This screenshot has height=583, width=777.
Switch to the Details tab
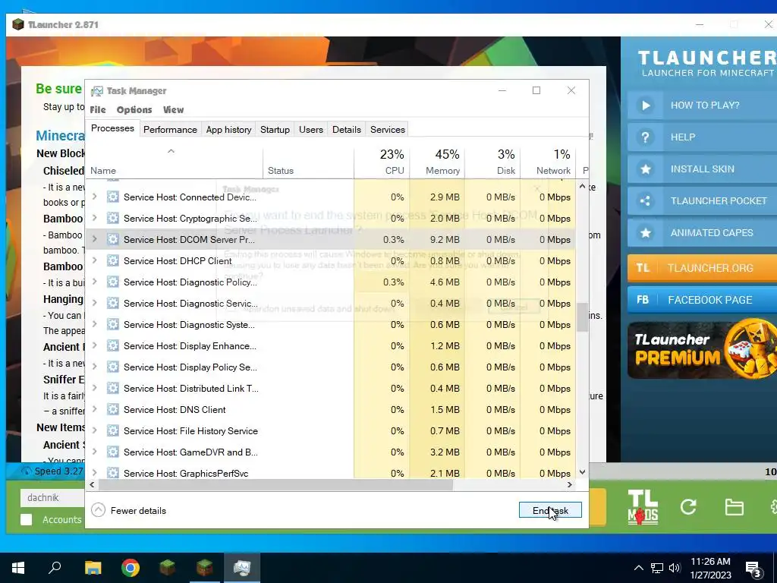click(346, 129)
